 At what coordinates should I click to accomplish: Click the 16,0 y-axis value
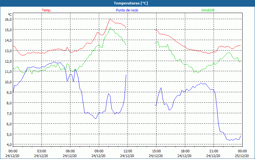coord(9,19)
